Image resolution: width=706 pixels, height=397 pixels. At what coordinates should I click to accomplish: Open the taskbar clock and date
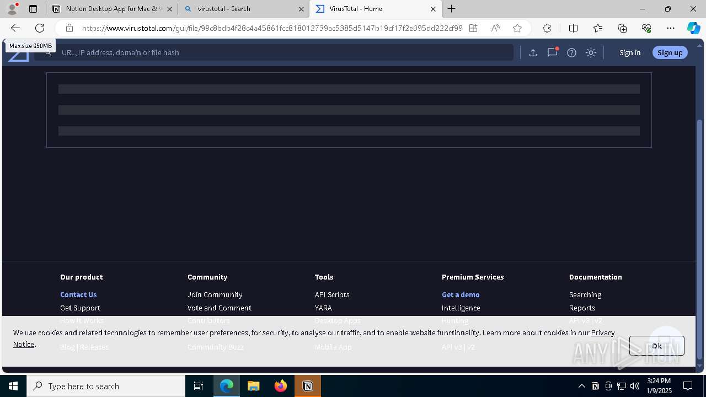659,386
